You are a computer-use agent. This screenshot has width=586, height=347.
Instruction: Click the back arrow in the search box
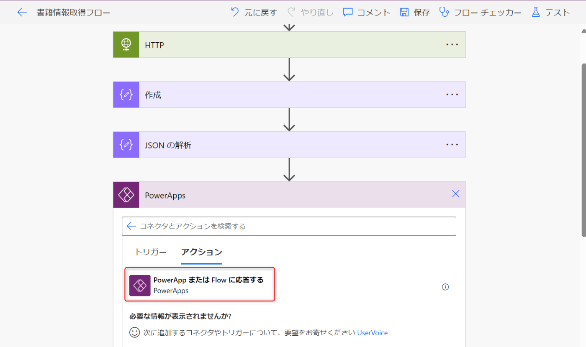[131, 226]
